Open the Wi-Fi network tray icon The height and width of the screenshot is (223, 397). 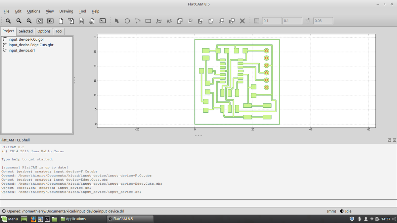[372, 219]
